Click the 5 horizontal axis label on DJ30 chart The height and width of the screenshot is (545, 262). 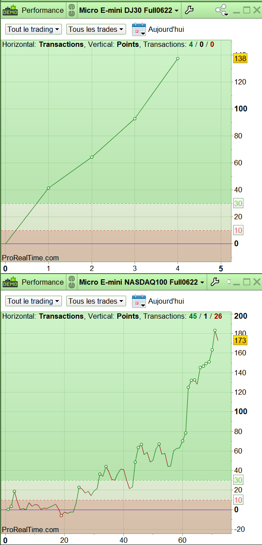tap(221, 268)
